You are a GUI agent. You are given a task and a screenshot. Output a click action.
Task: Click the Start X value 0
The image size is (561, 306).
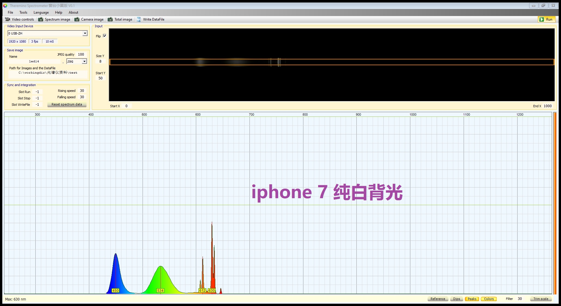126,106
